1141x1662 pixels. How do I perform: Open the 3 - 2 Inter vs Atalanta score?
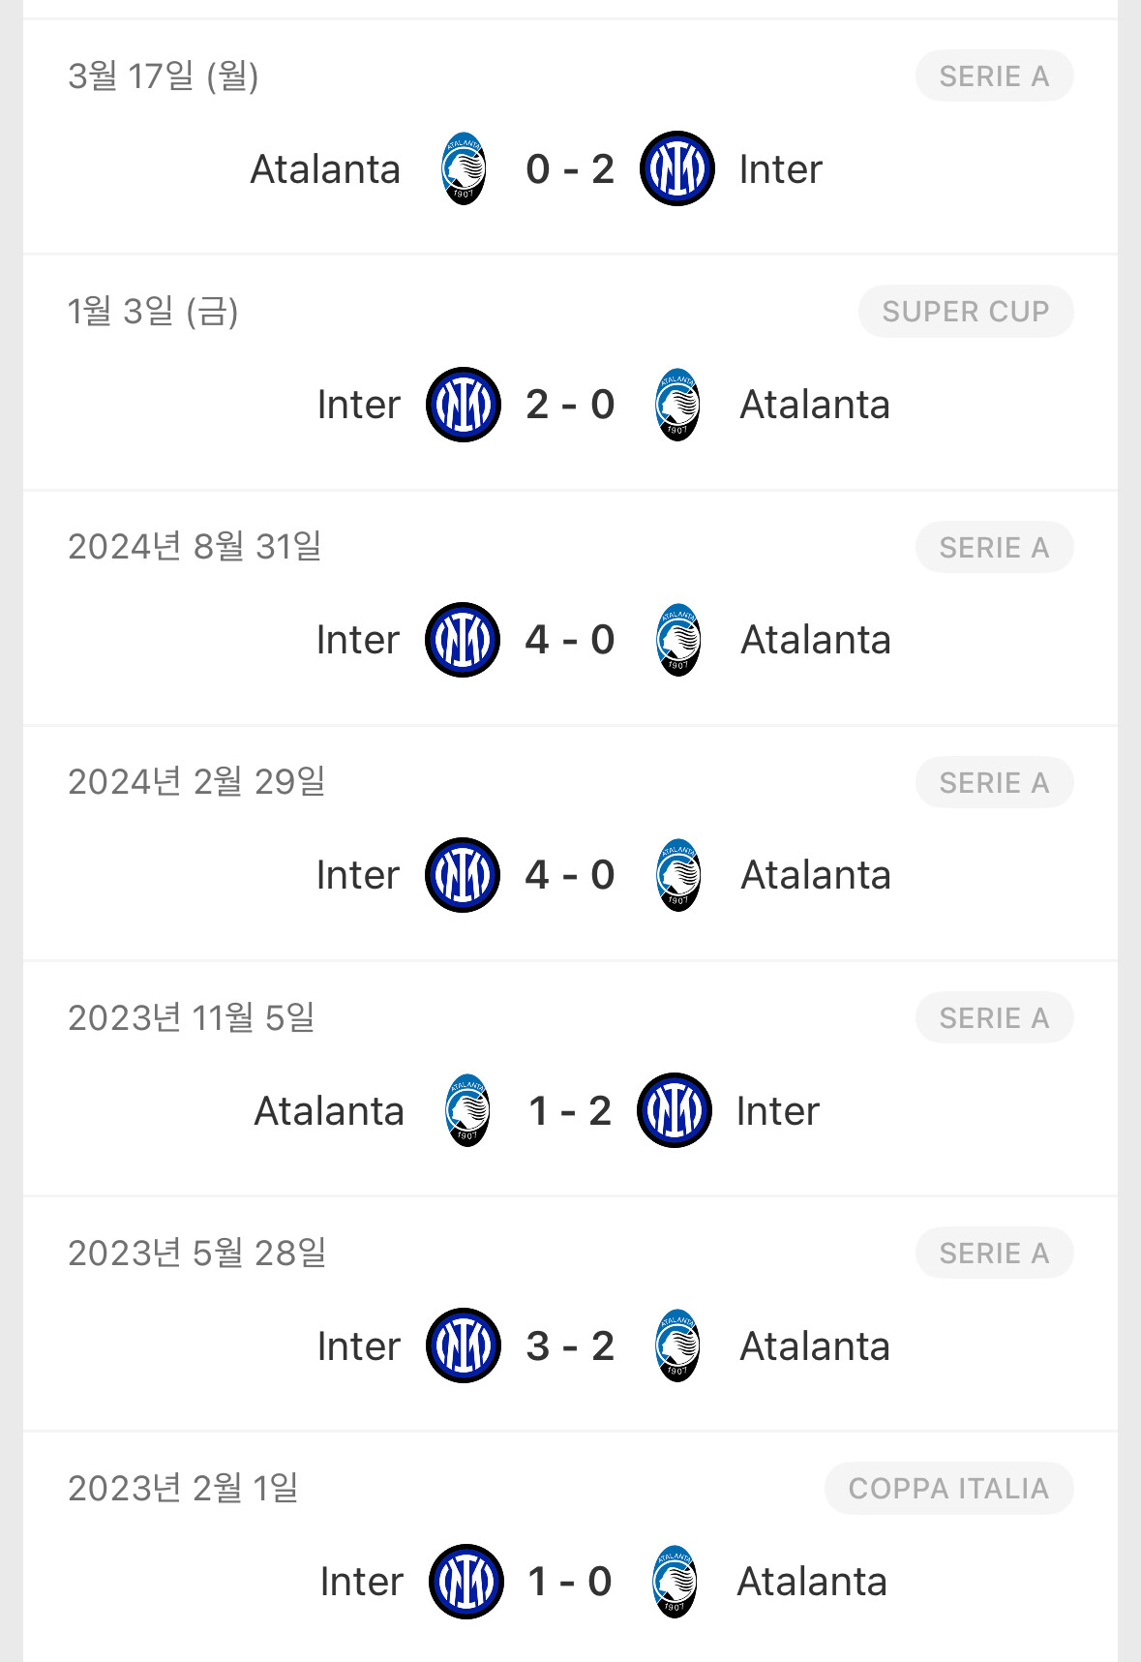(x=570, y=1346)
